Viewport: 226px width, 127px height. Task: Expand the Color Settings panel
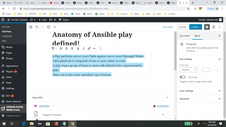click(x=200, y=91)
